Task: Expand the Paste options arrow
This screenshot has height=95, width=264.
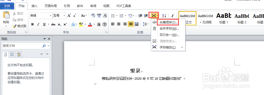Action: point(6,26)
